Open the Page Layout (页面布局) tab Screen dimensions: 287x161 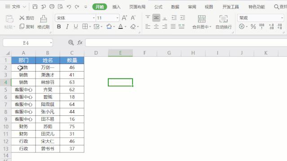tap(137, 7)
